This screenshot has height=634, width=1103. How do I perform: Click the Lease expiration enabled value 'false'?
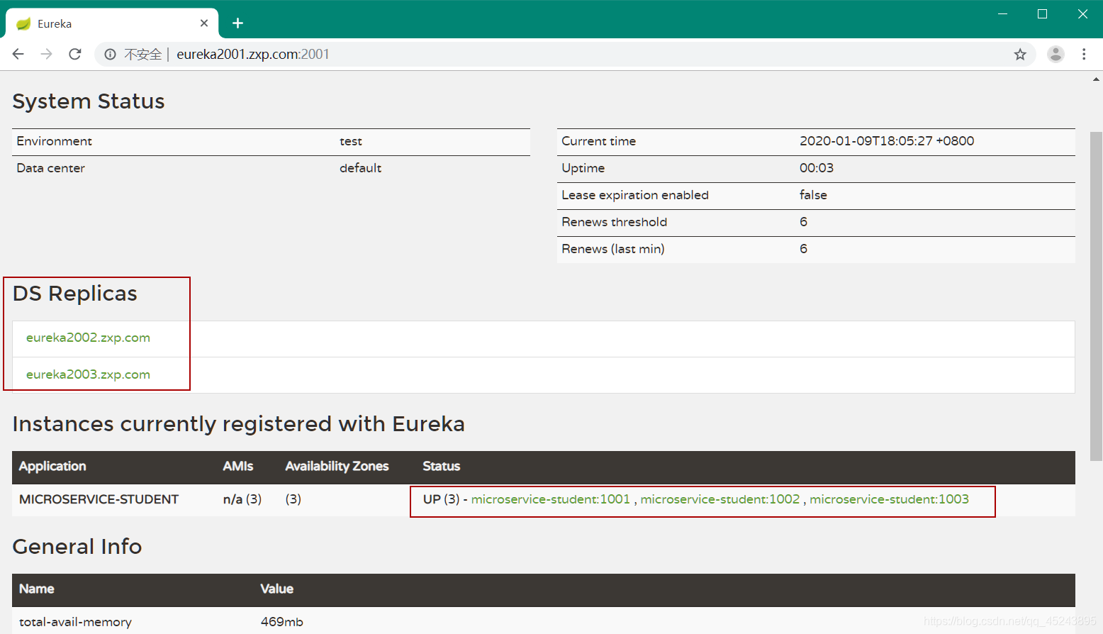click(x=813, y=195)
